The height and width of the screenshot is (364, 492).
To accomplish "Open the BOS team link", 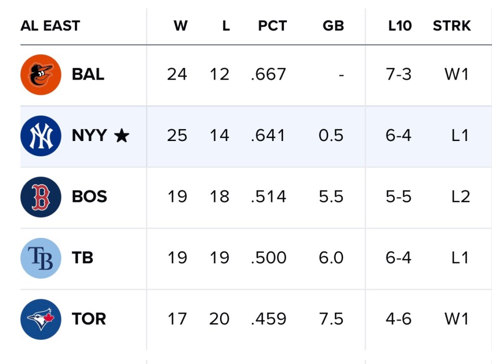I will point(89,197).
